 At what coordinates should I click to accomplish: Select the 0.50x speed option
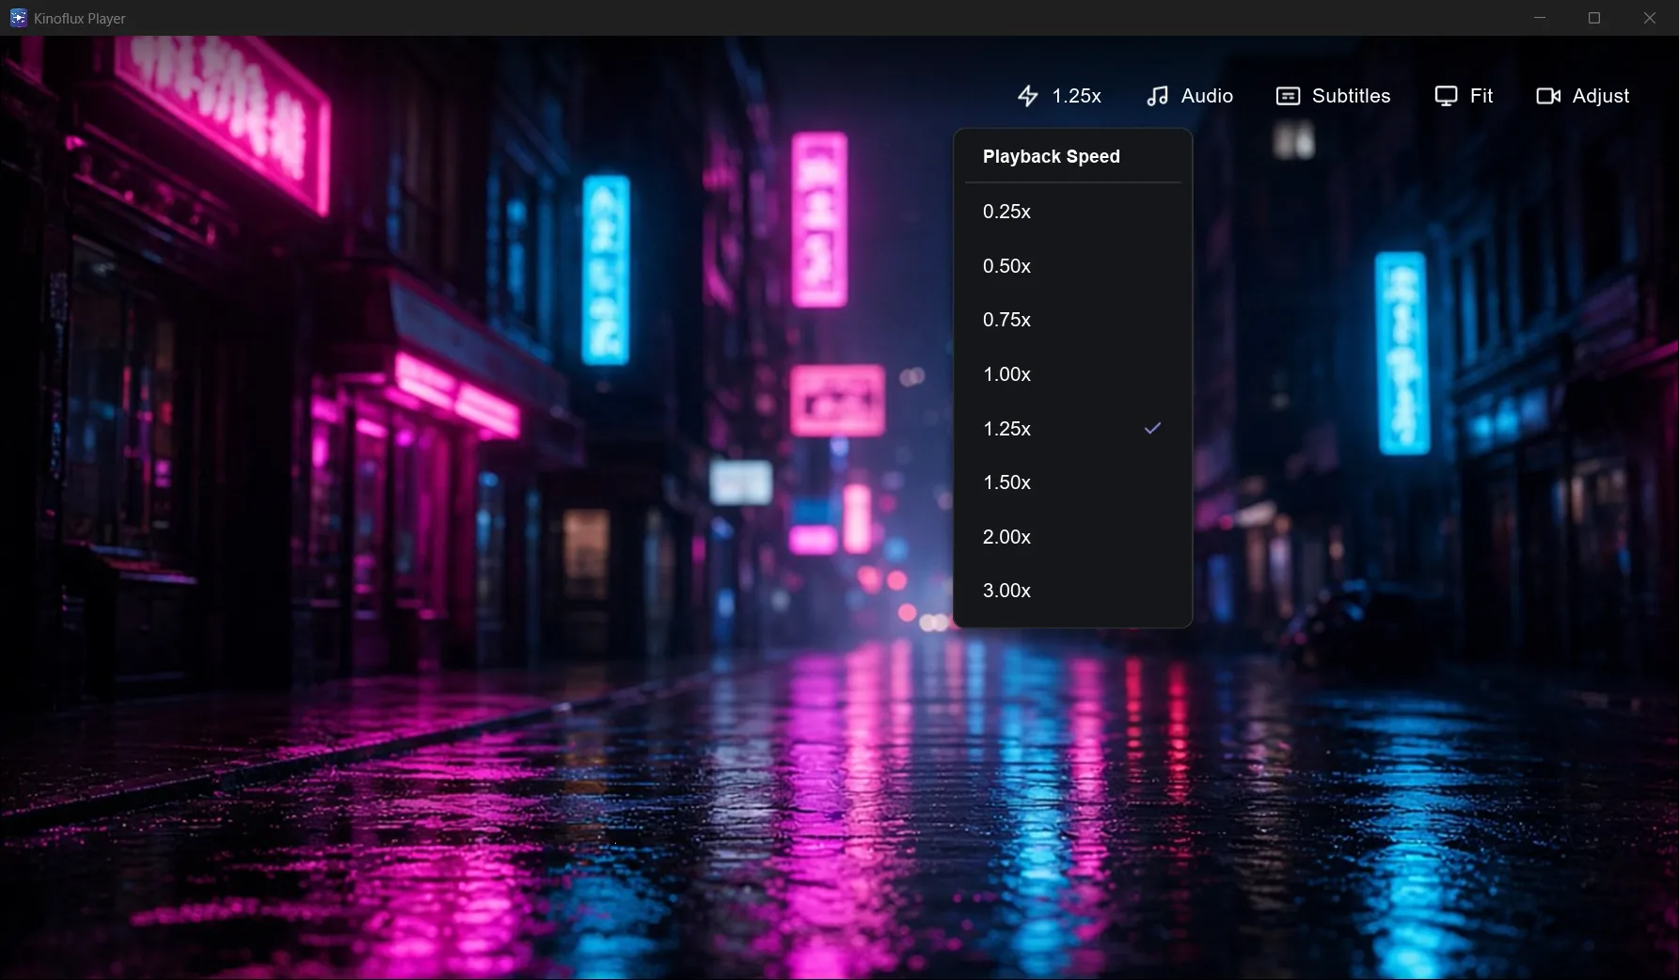1072,266
